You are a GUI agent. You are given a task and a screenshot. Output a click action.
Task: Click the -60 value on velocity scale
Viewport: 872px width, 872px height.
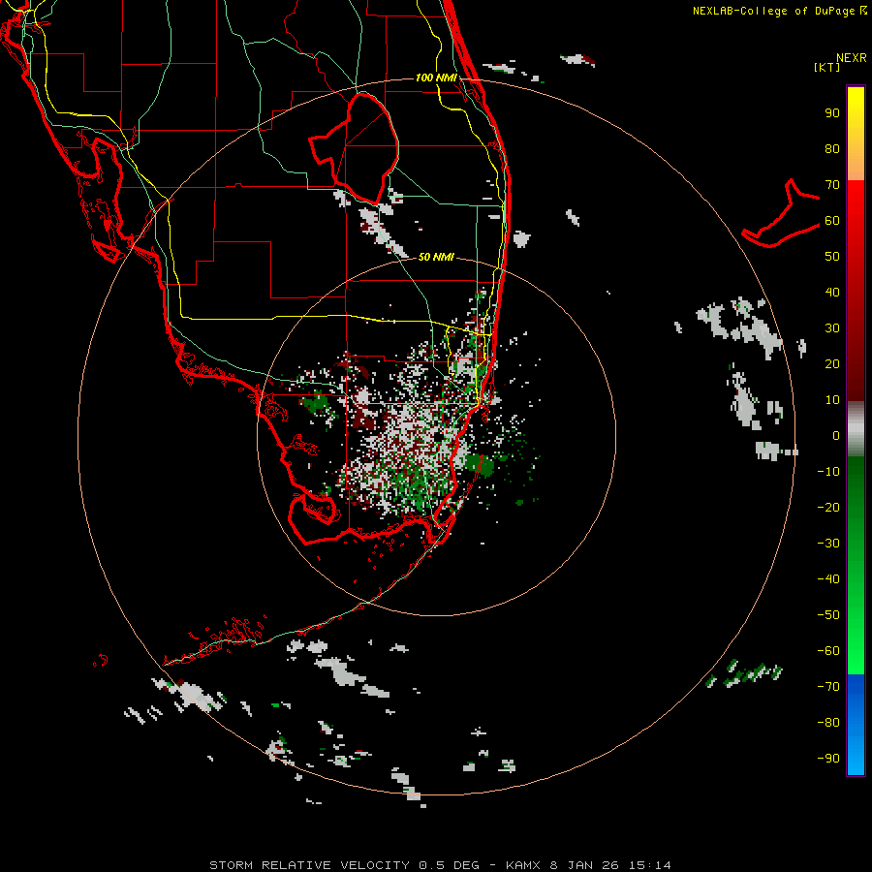point(828,651)
